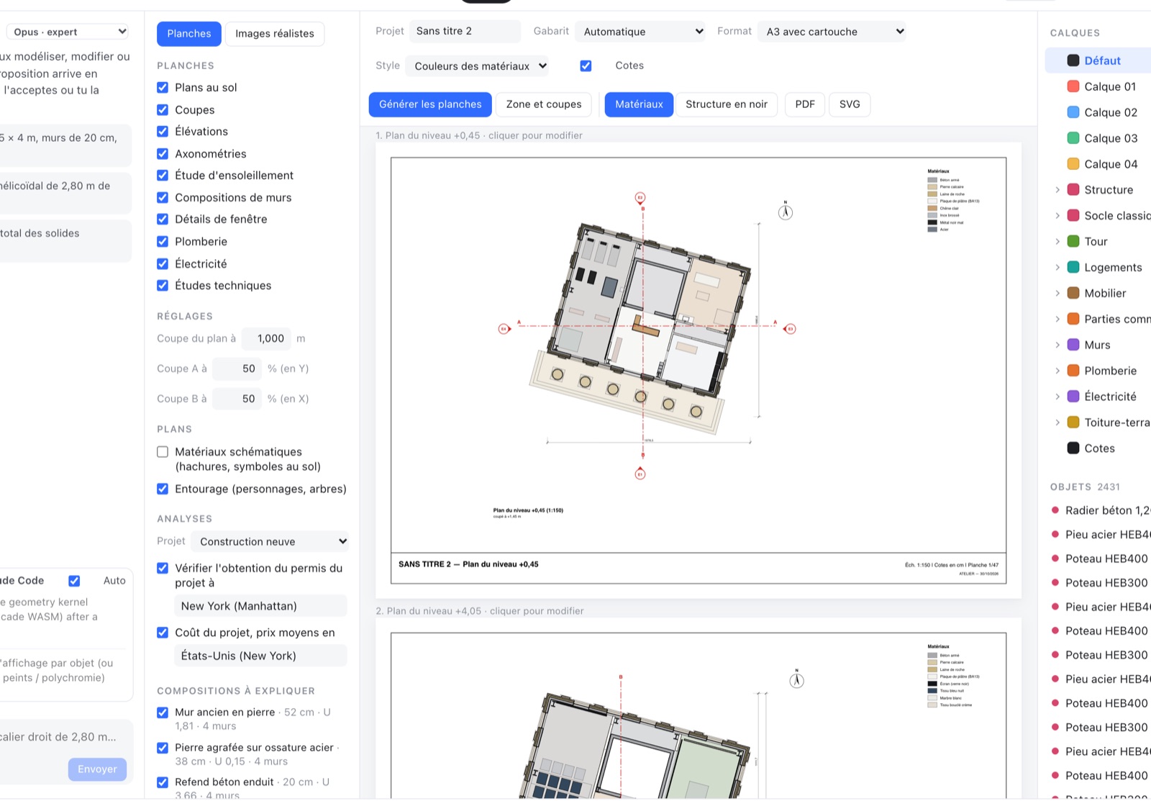Open the Style Couleurs des matériaux dropdown
Image resolution: width=1151 pixels, height=801 pixels.
pos(477,66)
